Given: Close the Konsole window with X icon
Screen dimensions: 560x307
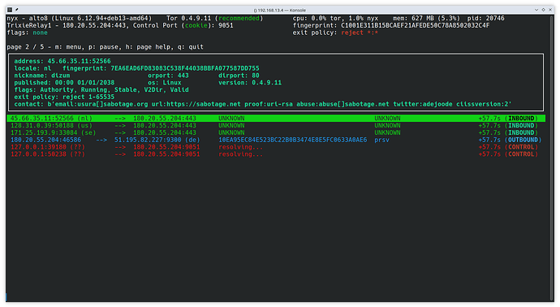Looking at the screenshot, I should coord(550,10).
